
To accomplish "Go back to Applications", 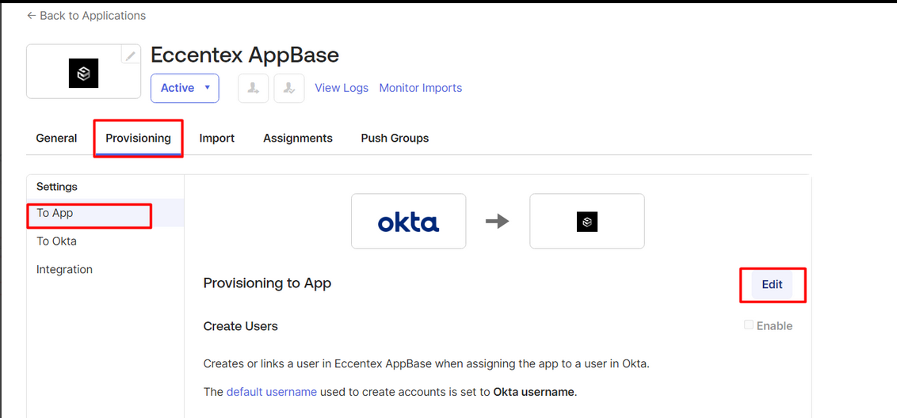I will [86, 16].
